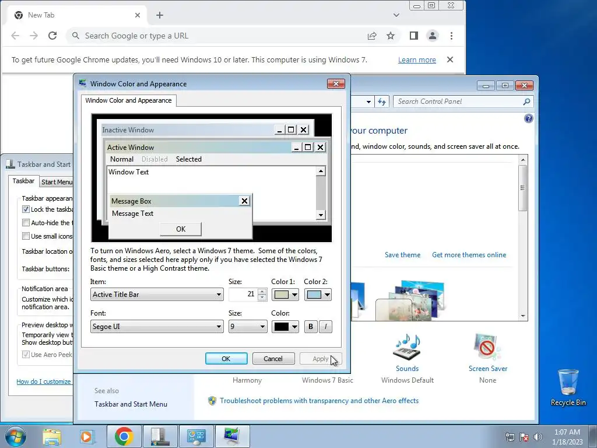
Task: Open the Sounds icon in Personalization
Action: tap(407, 347)
